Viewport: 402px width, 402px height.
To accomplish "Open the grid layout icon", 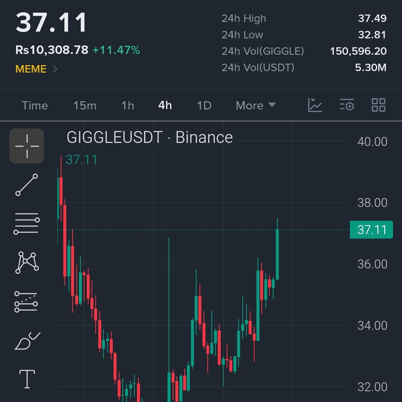I will 379,105.
